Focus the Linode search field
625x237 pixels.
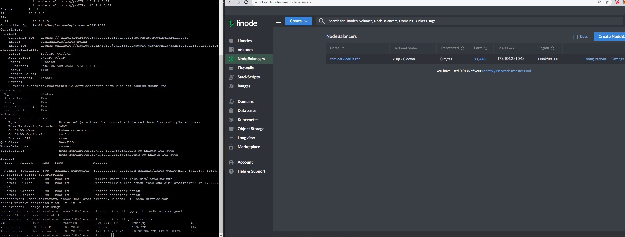point(469,21)
